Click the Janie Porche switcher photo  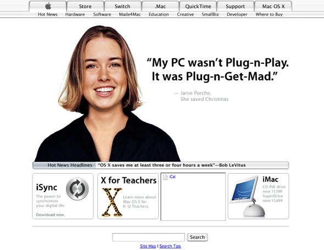(108, 93)
